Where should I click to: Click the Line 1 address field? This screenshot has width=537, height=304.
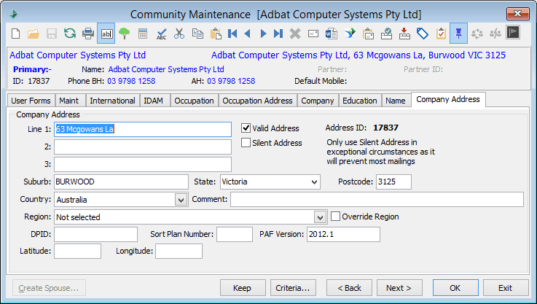click(x=143, y=129)
